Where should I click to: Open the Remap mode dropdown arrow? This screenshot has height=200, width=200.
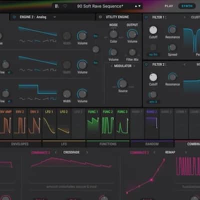coord(186,152)
